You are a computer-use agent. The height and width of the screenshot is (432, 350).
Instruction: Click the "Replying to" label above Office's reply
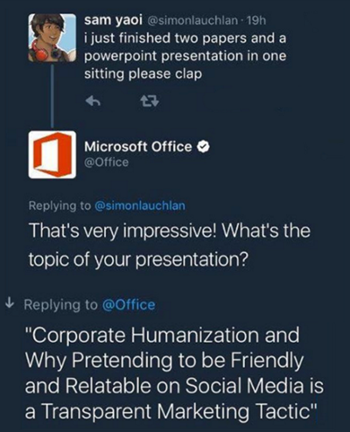(x=59, y=206)
